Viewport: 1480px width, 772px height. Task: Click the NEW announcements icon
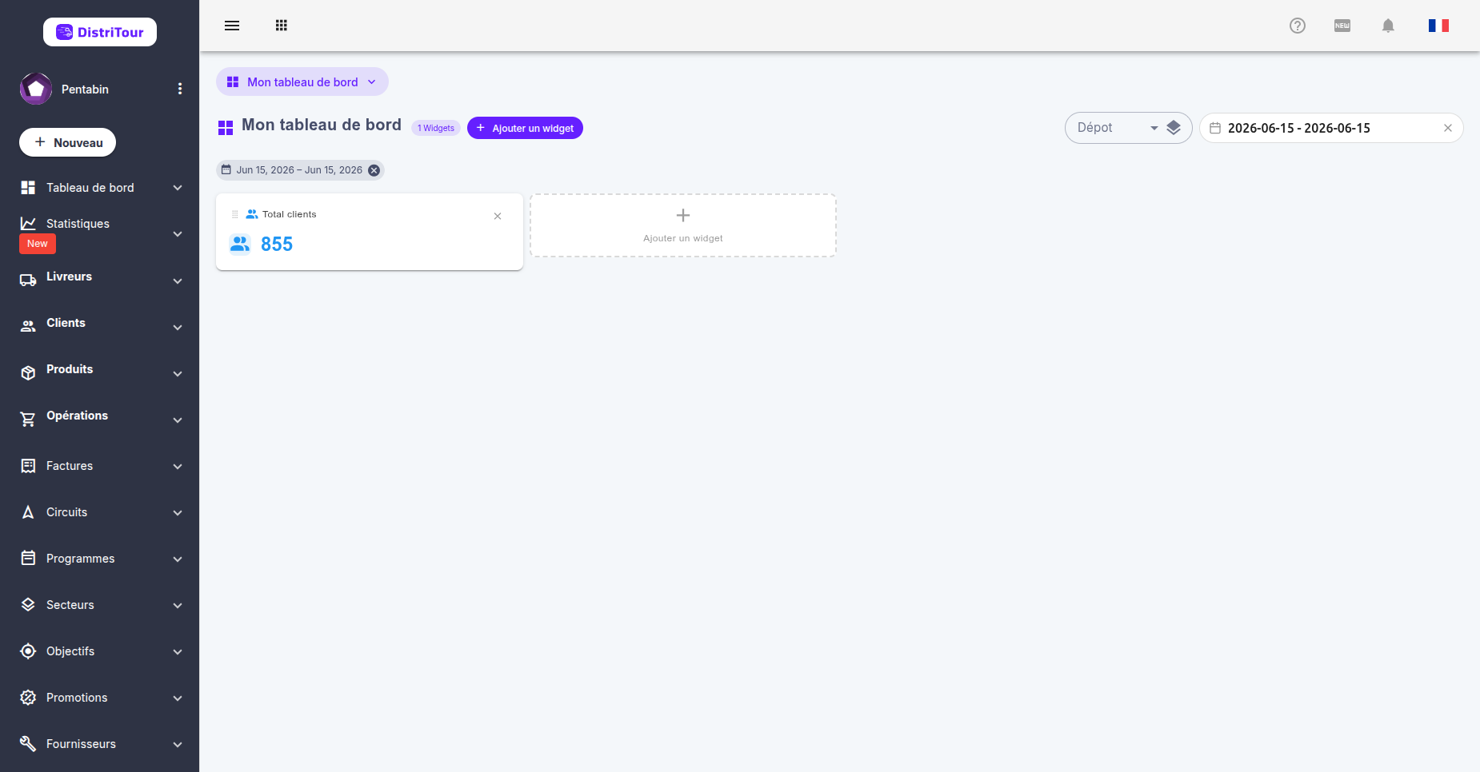[1342, 26]
